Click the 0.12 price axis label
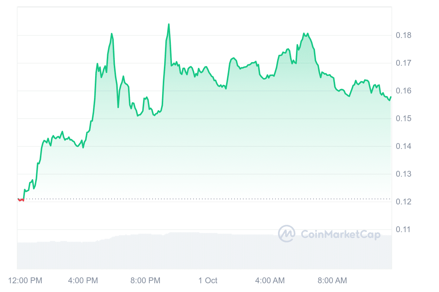 click(x=403, y=202)
